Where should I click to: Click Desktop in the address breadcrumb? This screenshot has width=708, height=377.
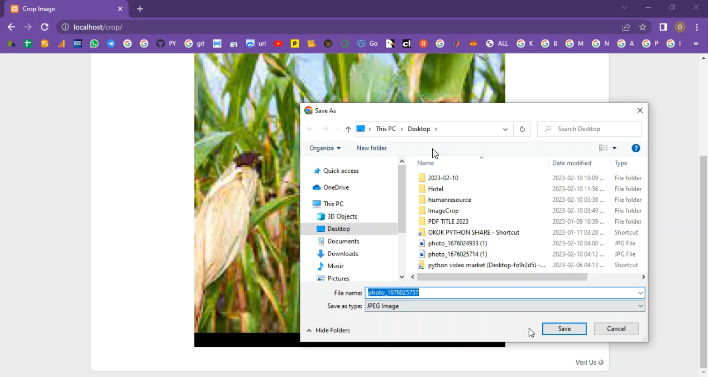pos(419,129)
